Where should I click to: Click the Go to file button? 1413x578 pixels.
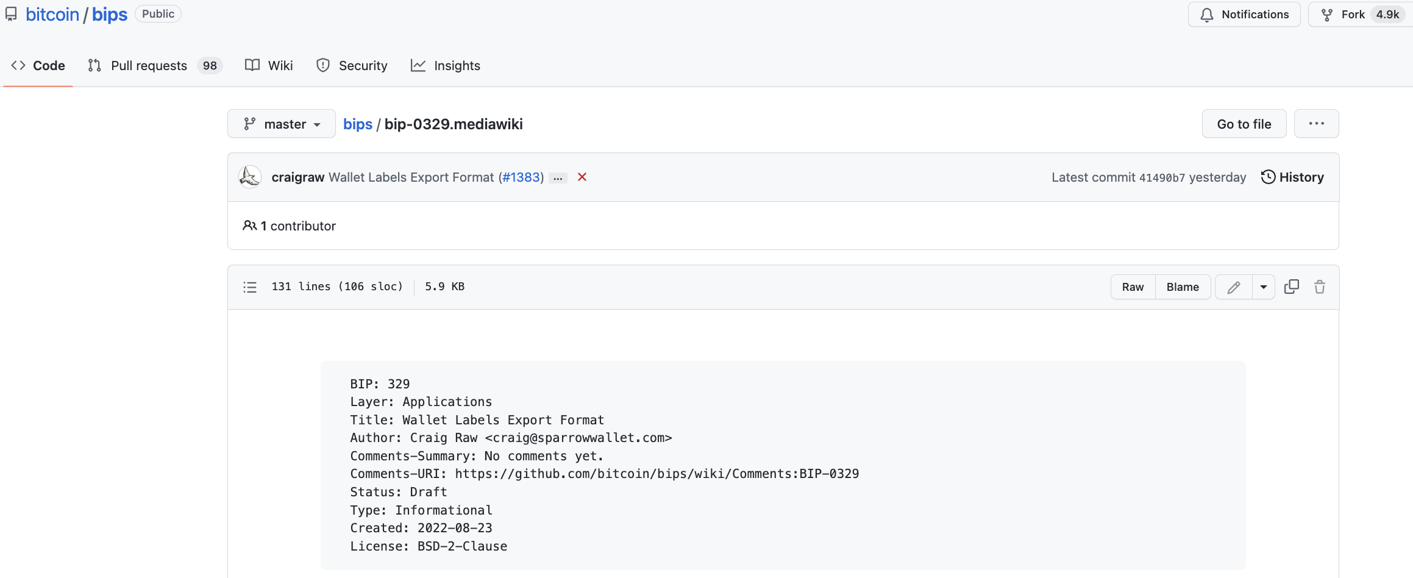[1244, 124]
